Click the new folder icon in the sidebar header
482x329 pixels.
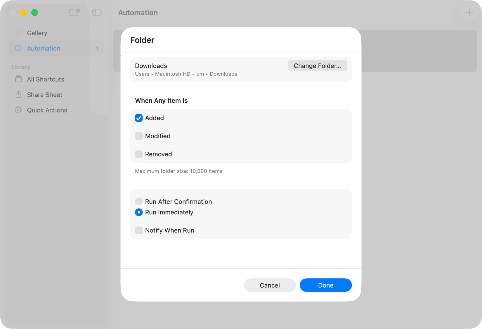(74, 12)
